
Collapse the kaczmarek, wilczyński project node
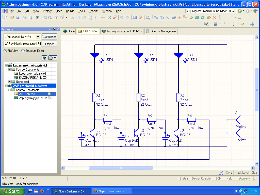click(x=6, y=66)
